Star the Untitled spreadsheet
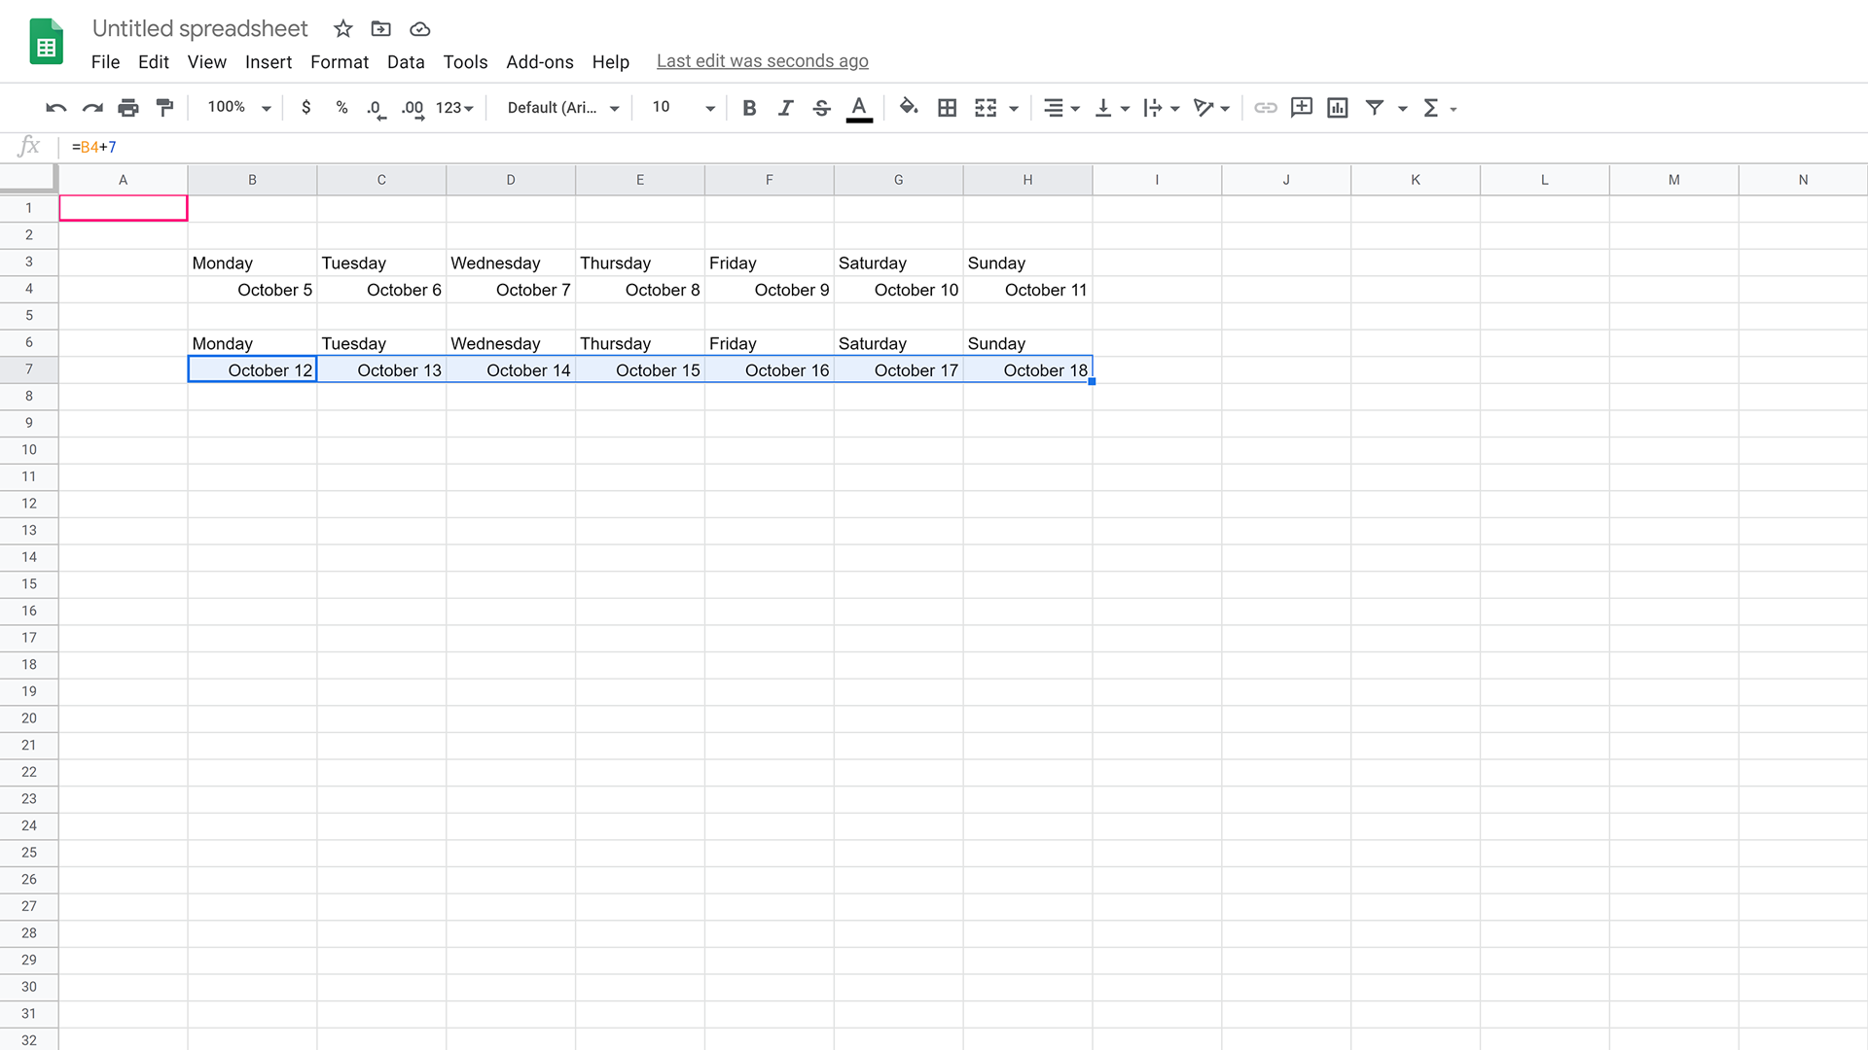This screenshot has width=1868, height=1050. coord(341,28)
